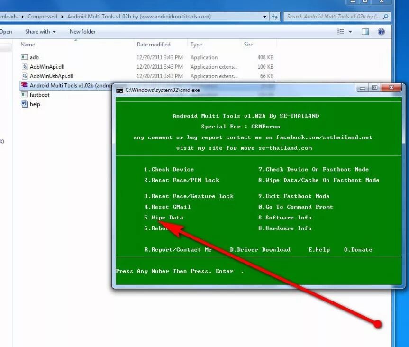Viewport: 409px width, 347px height.
Task: Click the 66 KB size value
Action: click(x=266, y=76)
